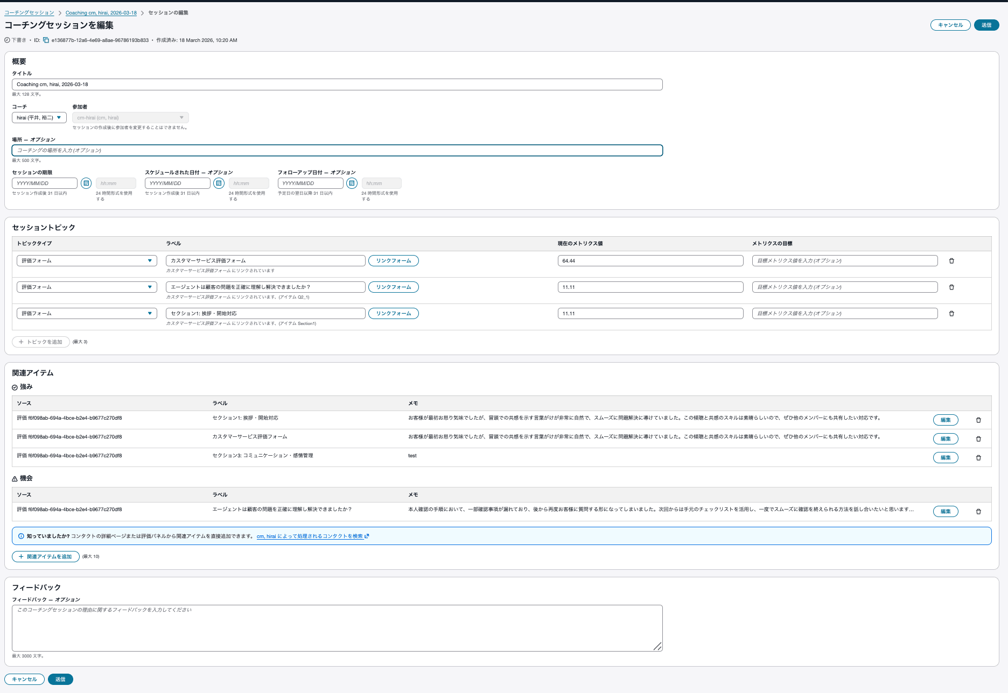Delete the カスタマーサービス評価フォーム topic row
Viewport: 1008px width, 693px height.
tap(951, 261)
